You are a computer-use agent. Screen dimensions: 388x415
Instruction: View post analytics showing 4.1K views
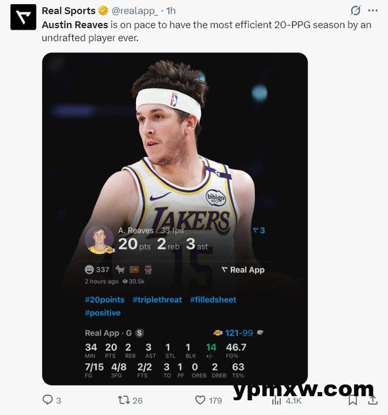click(287, 400)
